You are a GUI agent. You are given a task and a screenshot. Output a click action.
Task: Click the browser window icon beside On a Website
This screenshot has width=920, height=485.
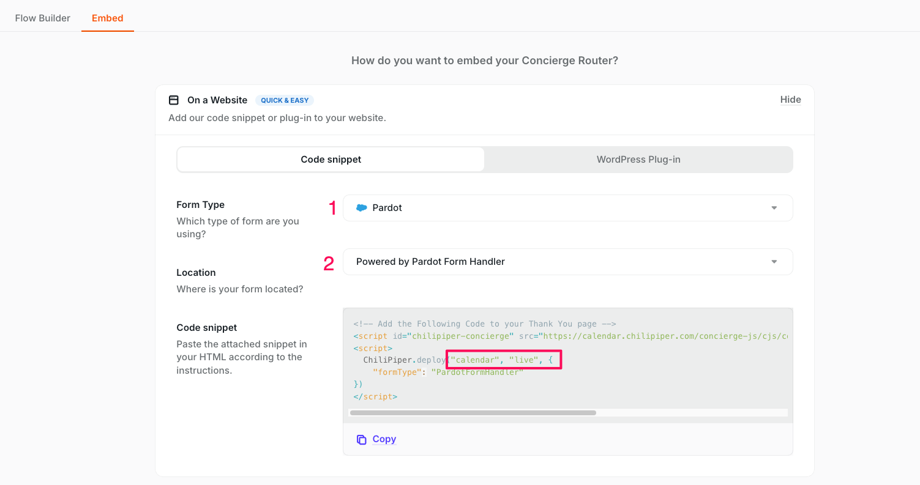click(x=174, y=100)
